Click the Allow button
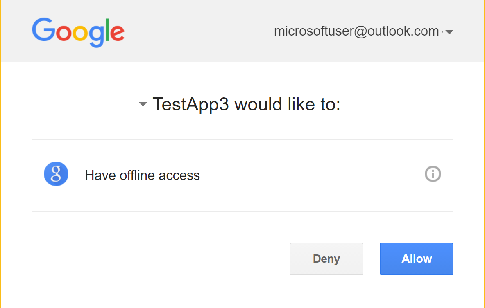The width and height of the screenshot is (485, 308). pos(416,259)
